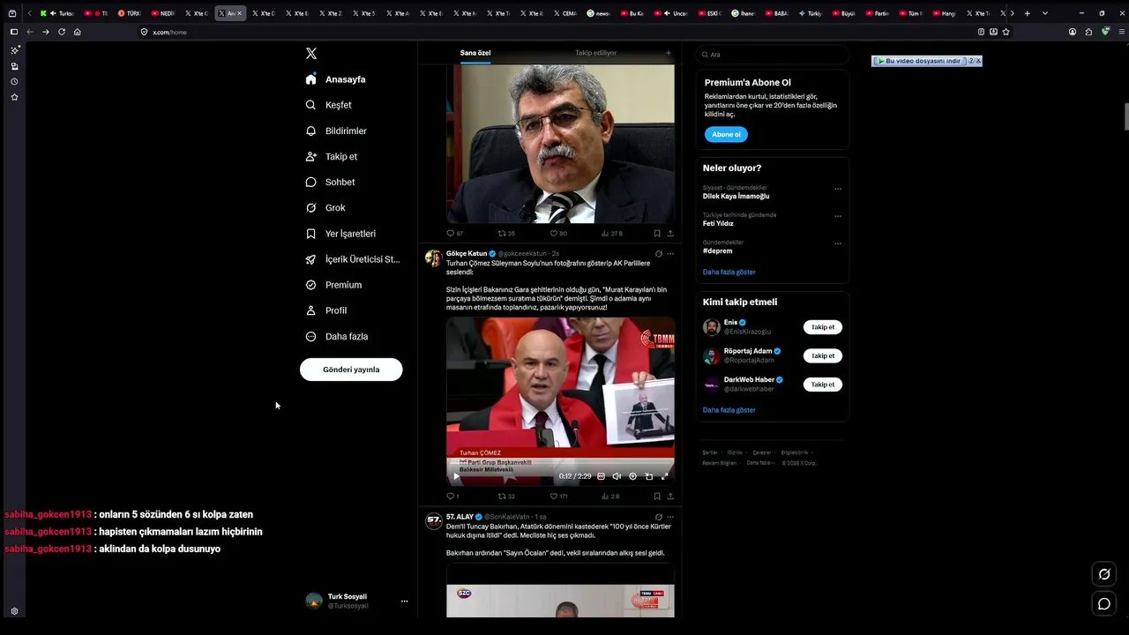
Task: Bookmark this page with the star icon
Action: (1006, 32)
